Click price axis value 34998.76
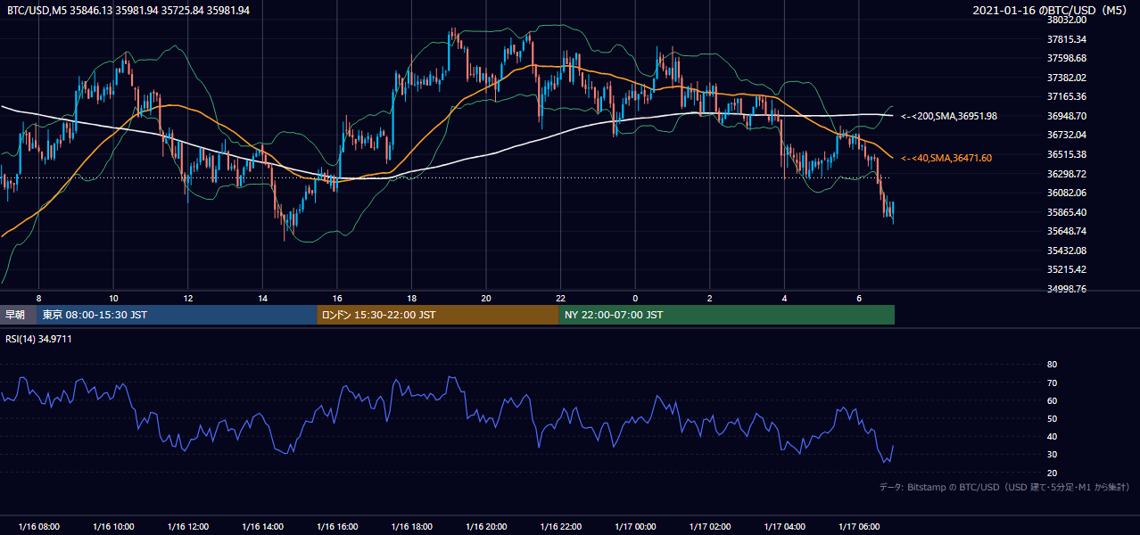 click(1067, 289)
